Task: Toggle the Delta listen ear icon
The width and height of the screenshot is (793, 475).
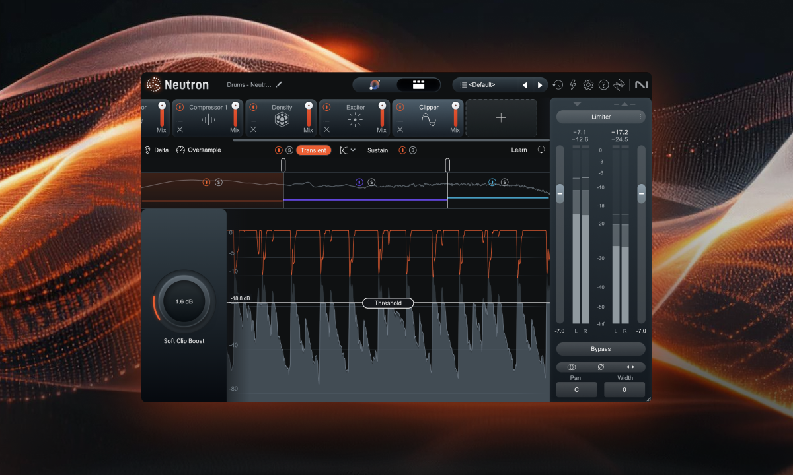Action: point(147,150)
